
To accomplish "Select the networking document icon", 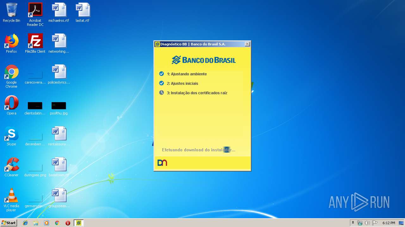I will pyautogui.click(x=59, y=44).
